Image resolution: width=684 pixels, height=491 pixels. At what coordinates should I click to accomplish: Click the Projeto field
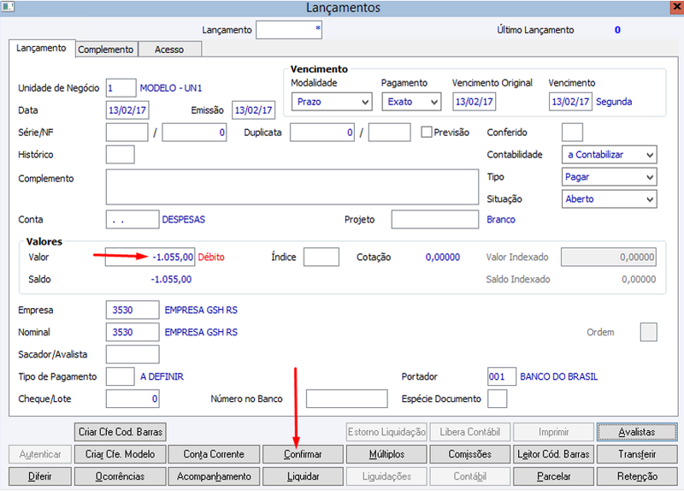[435, 220]
